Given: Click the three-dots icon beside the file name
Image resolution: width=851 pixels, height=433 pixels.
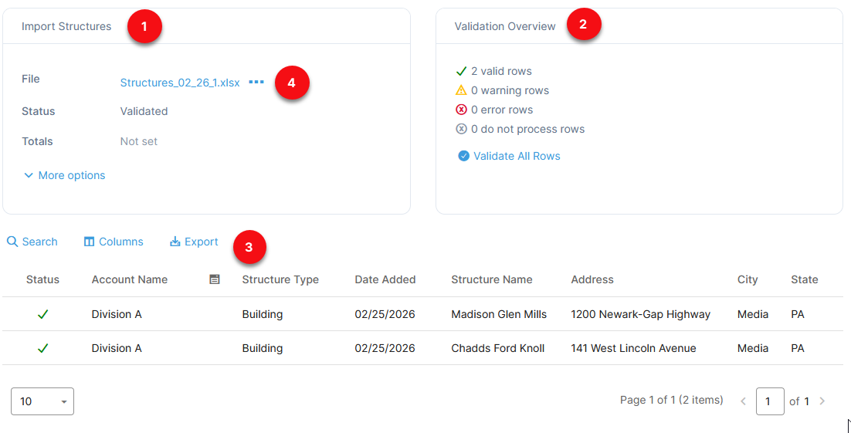Looking at the screenshot, I should [x=256, y=83].
